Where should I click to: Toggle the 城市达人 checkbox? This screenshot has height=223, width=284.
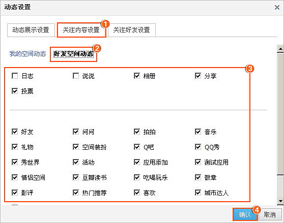pos(198,193)
